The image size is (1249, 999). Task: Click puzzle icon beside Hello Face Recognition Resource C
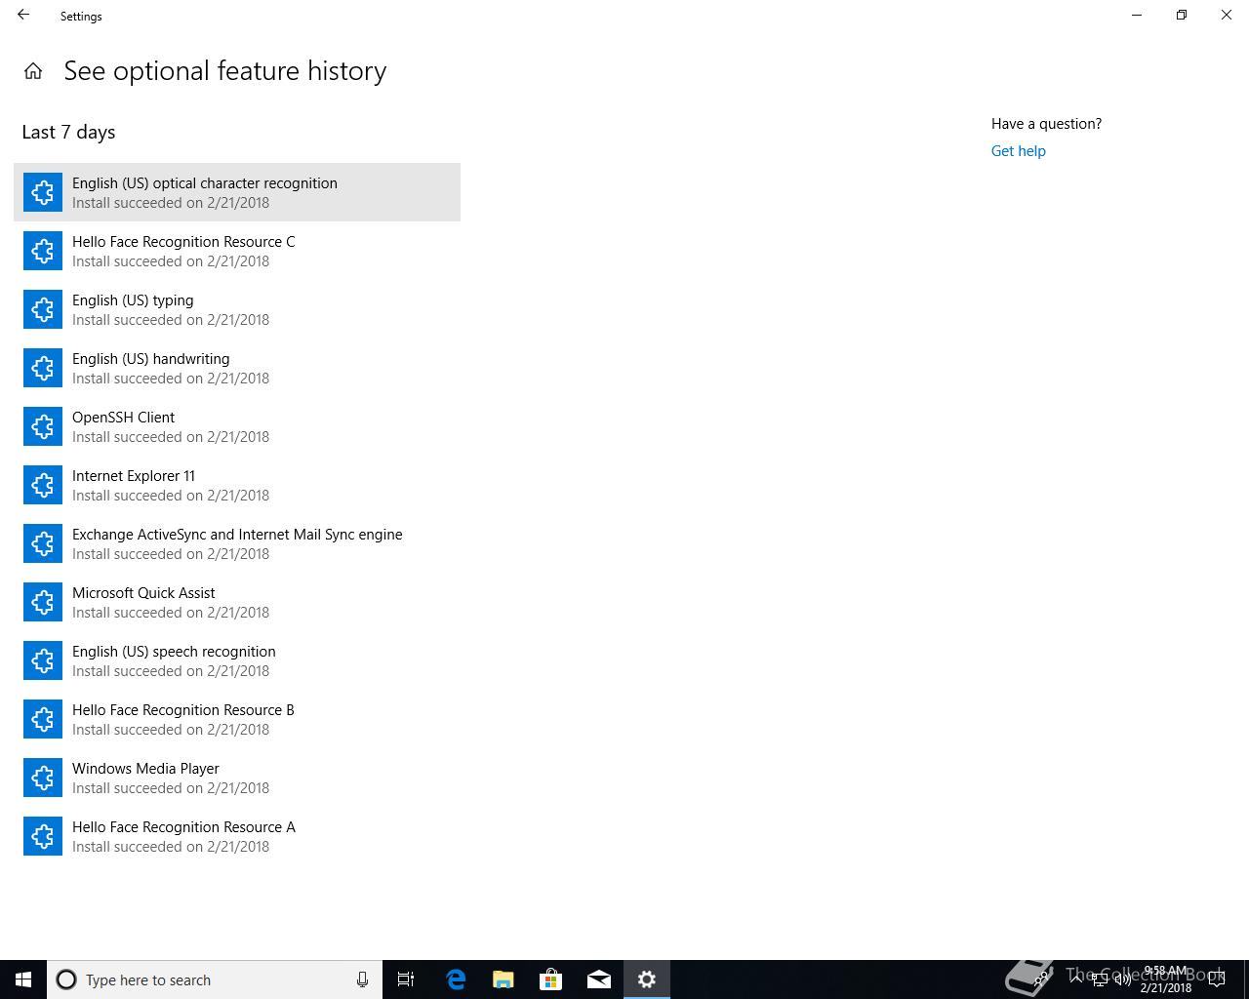43,251
